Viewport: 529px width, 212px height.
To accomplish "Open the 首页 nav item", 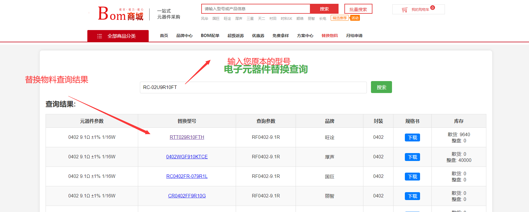I will point(164,36).
